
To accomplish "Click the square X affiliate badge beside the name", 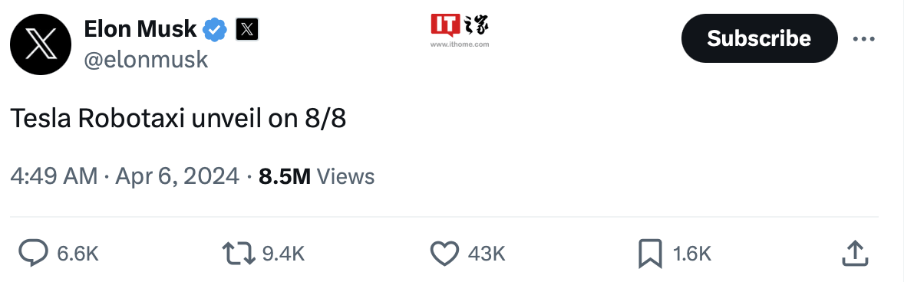I will tap(247, 29).
